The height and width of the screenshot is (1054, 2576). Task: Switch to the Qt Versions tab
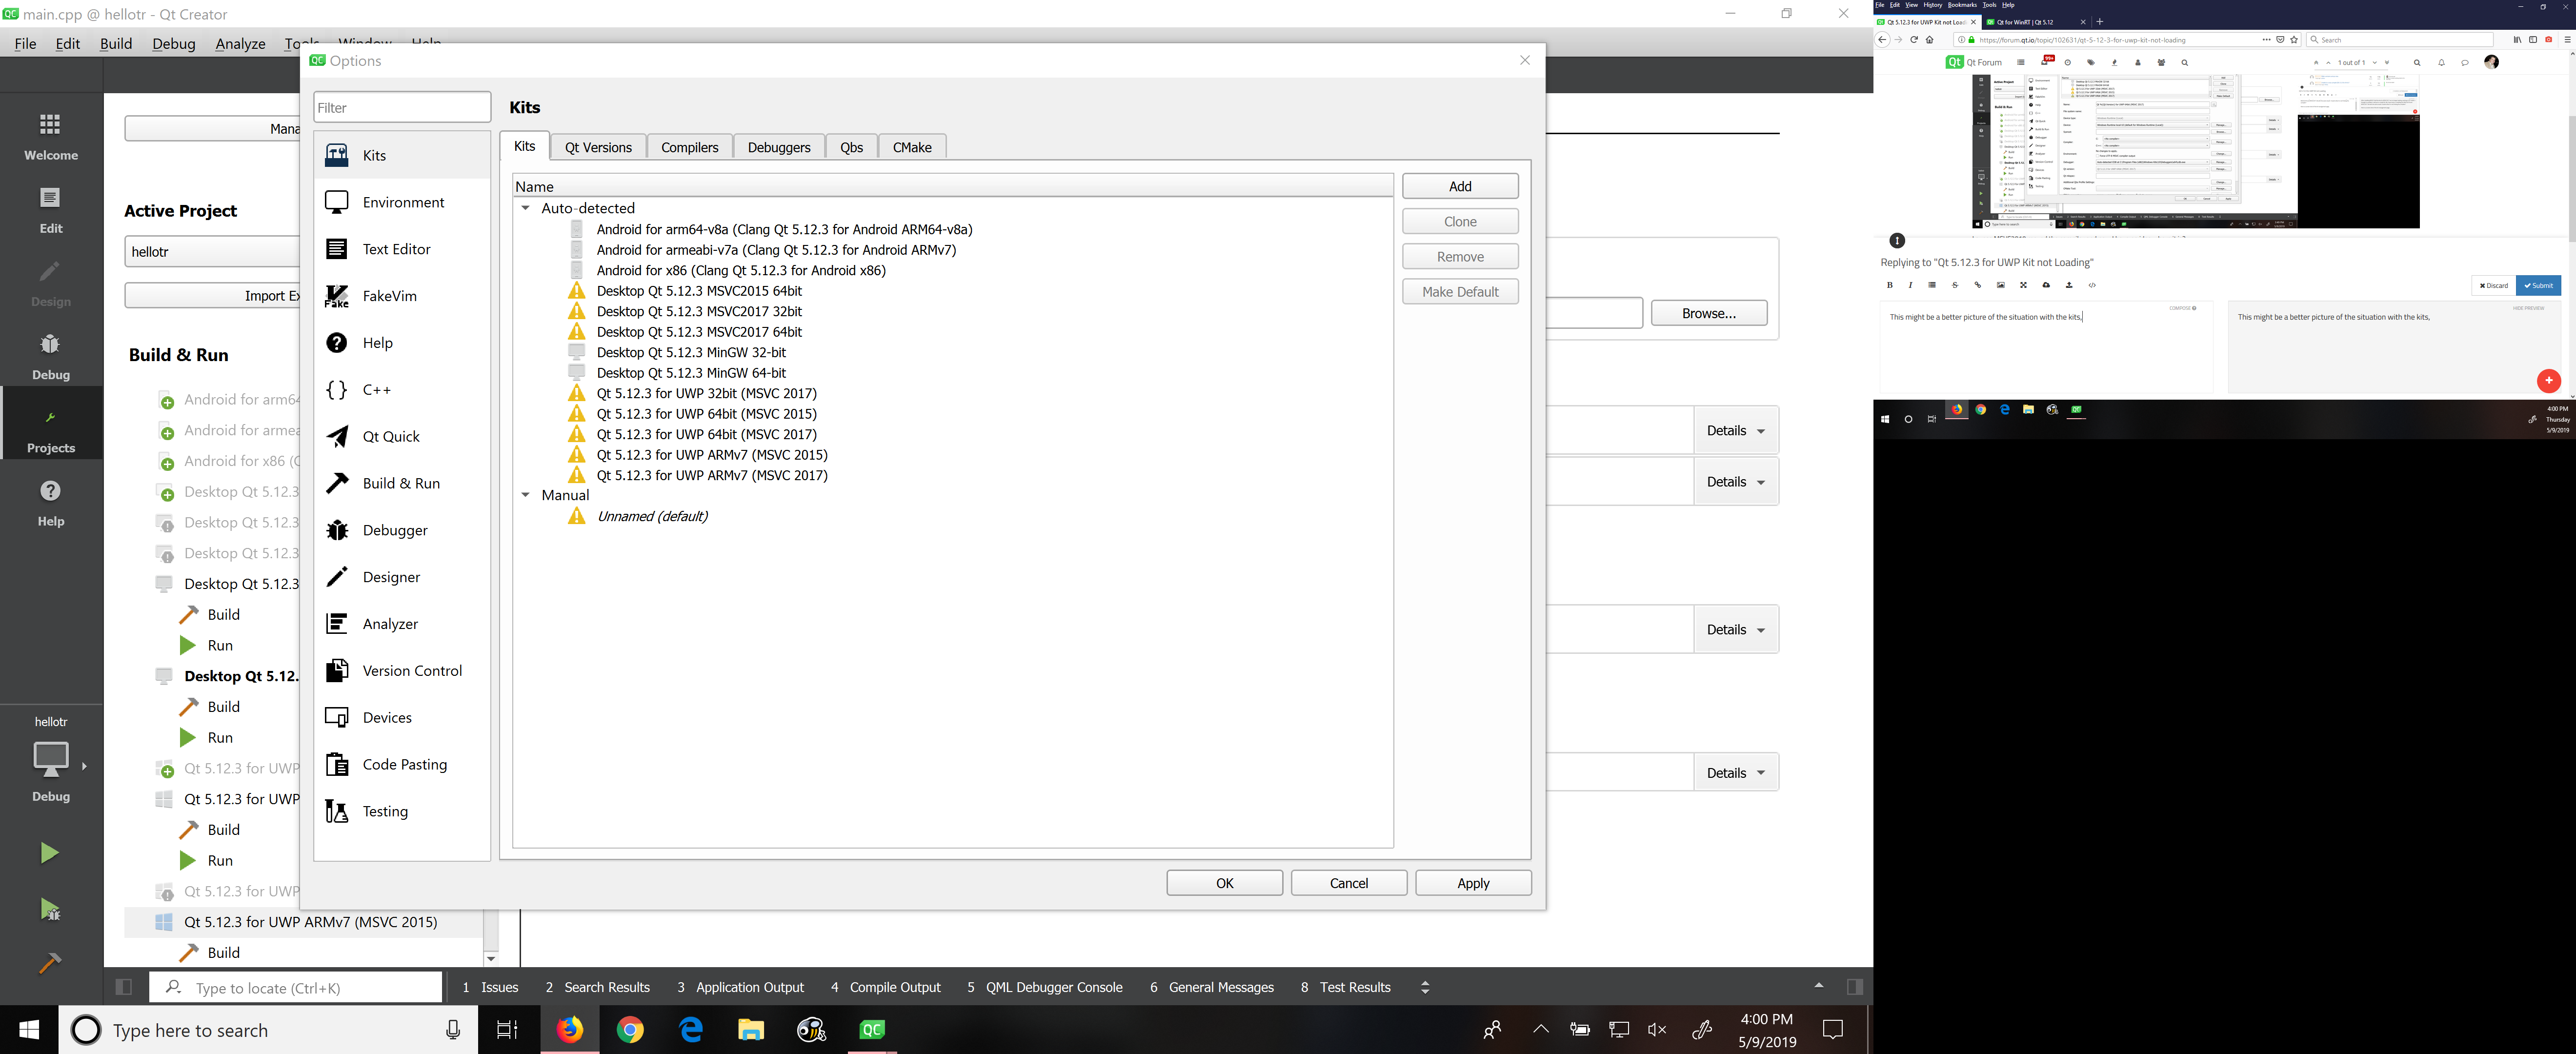coord(598,146)
